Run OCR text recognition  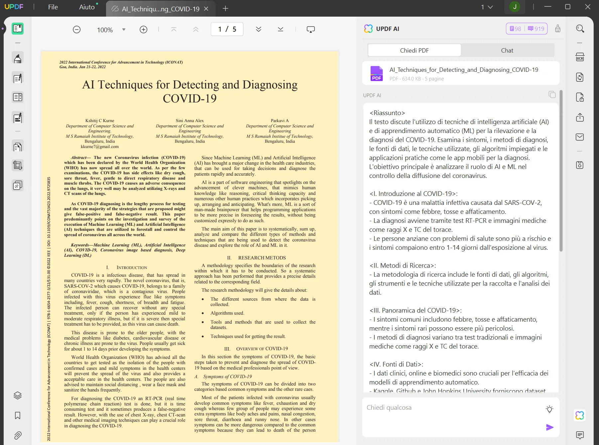580,57
